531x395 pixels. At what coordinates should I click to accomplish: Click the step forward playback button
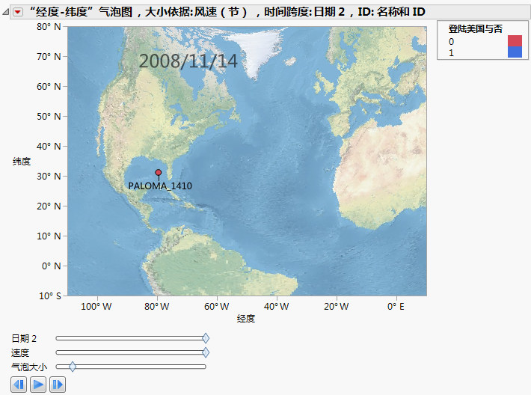click(58, 385)
